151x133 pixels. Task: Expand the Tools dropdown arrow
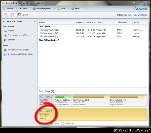point(68,9)
